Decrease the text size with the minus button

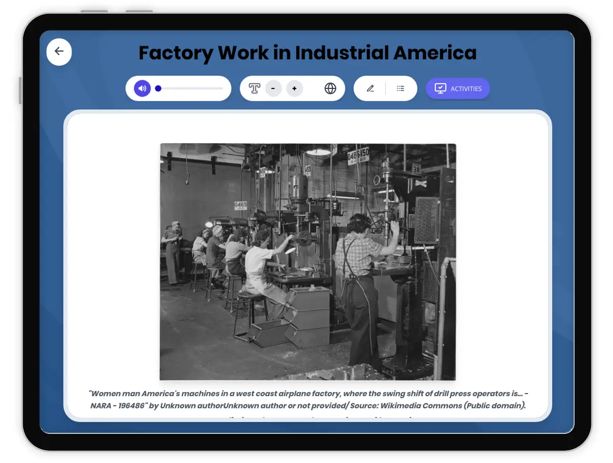pos(273,88)
